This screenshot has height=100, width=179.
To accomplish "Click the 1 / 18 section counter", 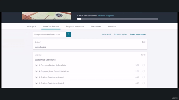I will [x=143, y=55].
